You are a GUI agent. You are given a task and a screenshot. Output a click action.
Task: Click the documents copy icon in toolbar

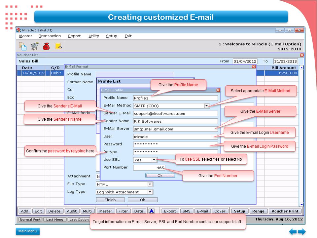pyautogui.click(x=23, y=46)
